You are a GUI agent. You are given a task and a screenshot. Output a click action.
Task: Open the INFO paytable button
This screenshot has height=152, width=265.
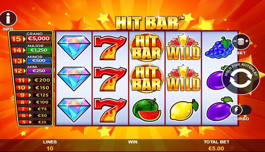click(8, 19)
